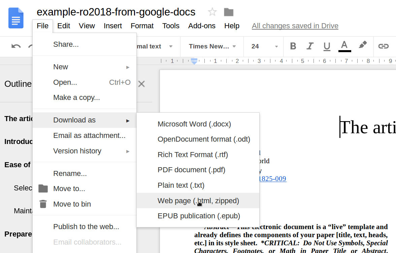396x253 pixels.
Task: Select Make a copy...
Action: (85, 97)
